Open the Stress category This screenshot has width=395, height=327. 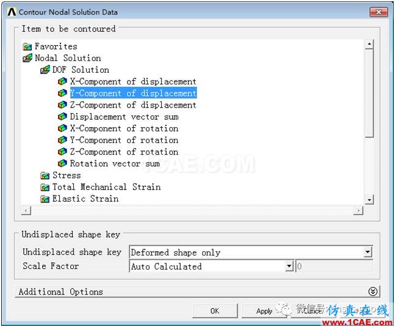pos(67,175)
